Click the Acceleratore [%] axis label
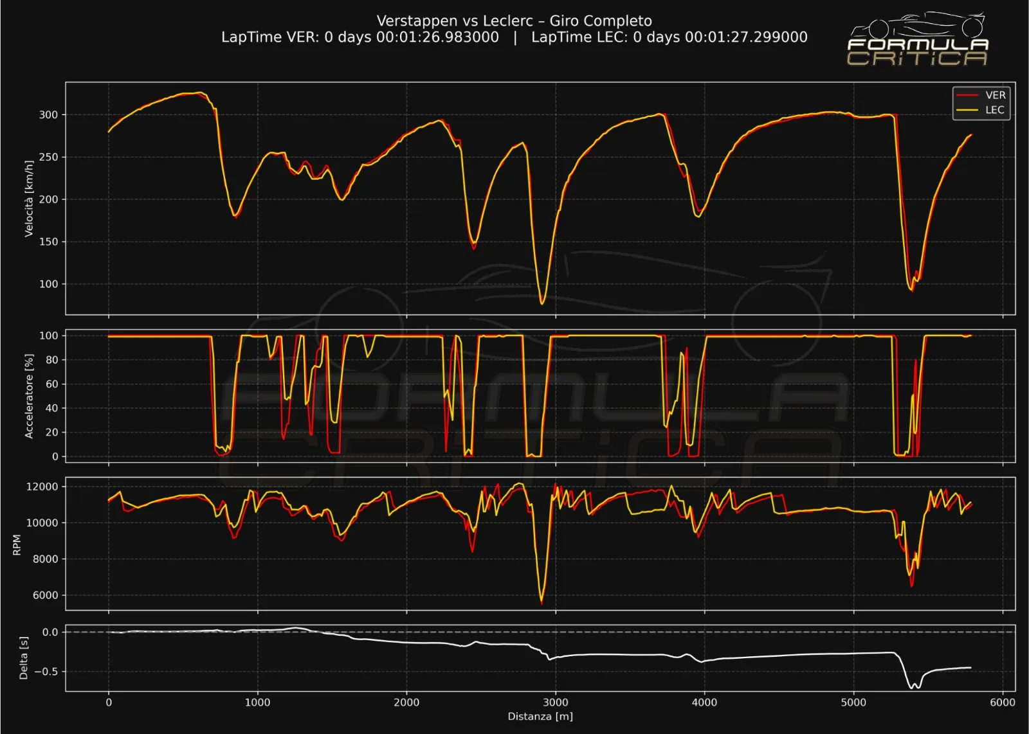Viewport: 1029px width, 734px height. point(29,396)
